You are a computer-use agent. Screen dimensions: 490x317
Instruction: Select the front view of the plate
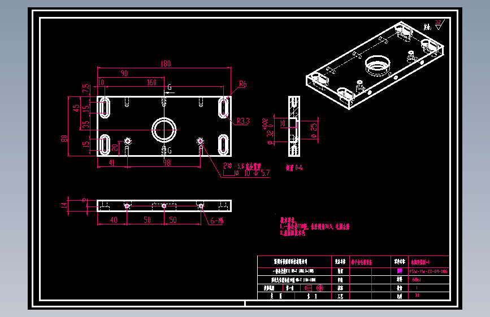pos(164,206)
